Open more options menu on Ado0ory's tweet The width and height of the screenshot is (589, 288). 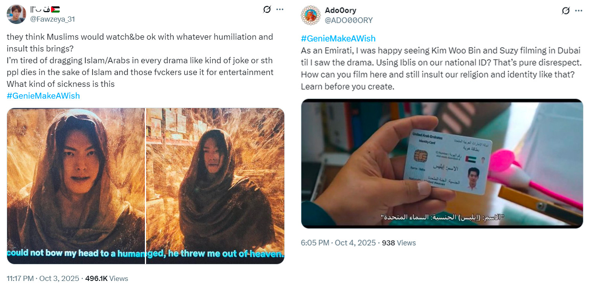pos(579,11)
